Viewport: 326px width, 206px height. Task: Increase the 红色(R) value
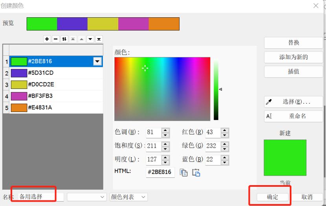pyautogui.click(x=225, y=130)
